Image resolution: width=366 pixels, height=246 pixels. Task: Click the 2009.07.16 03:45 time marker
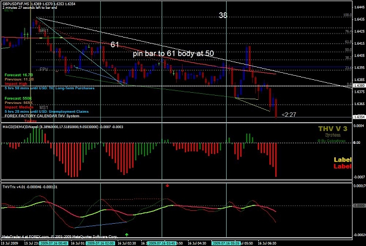point(162,243)
